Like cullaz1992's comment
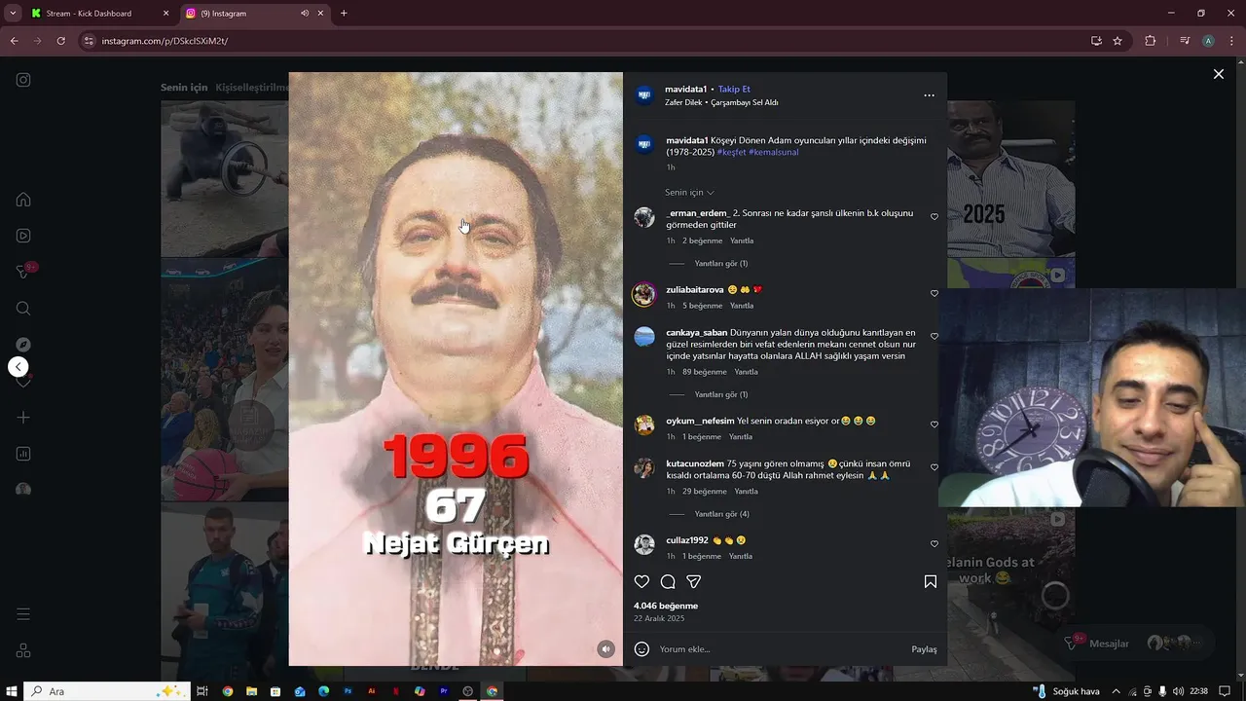The image size is (1246, 701). [x=934, y=544]
